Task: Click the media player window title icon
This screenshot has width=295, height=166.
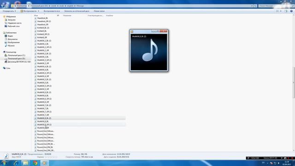Action: (x=132, y=32)
